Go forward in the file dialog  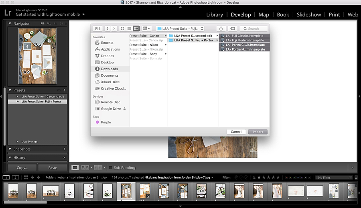click(x=114, y=29)
